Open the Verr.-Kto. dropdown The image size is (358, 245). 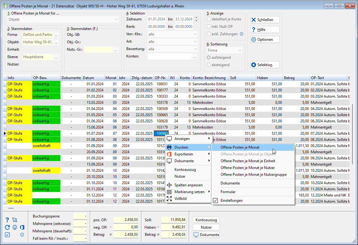(173, 34)
